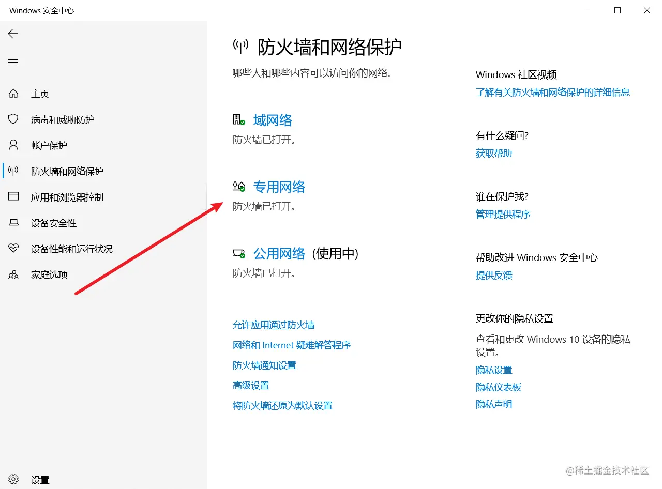Viewport: 662px width, 489px height.
Task: Minimize the Windows 安全中心 window
Action: click(588, 10)
